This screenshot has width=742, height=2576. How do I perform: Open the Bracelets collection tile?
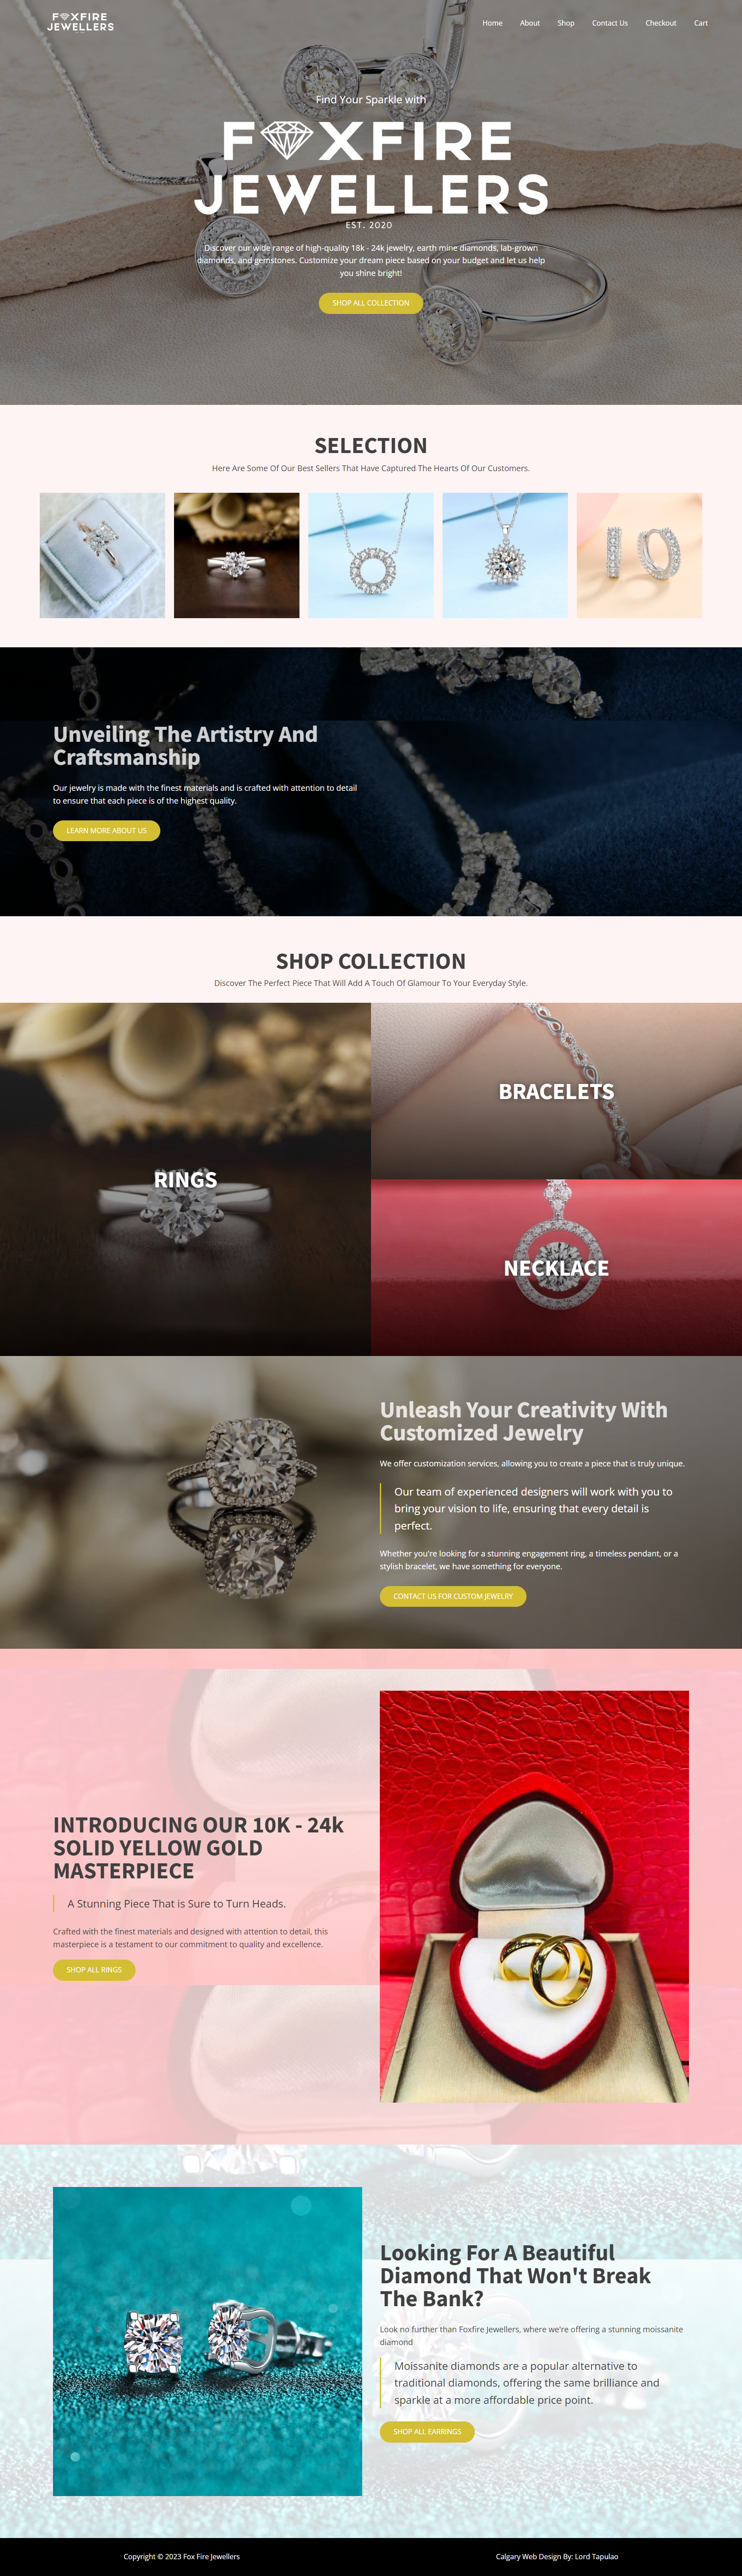pos(556,1091)
